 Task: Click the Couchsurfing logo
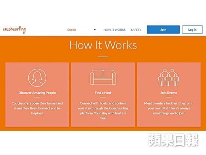click(14, 29)
